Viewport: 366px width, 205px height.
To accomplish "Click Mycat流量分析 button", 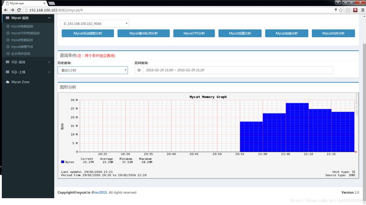I will (x=240, y=33).
